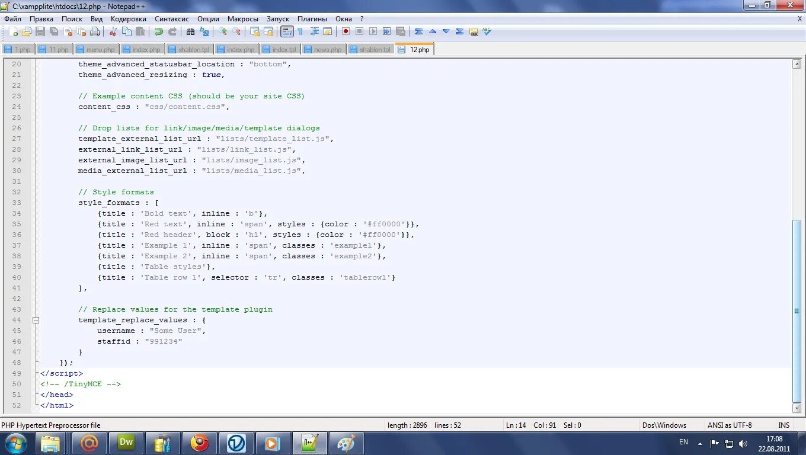Toggle synchronized vertical scrolling icon
The image size is (806, 455).
254,31
